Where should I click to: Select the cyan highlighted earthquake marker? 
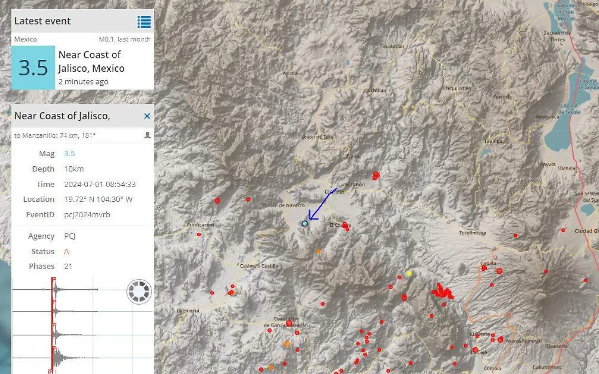pyautogui.click(x=304, y=224)
